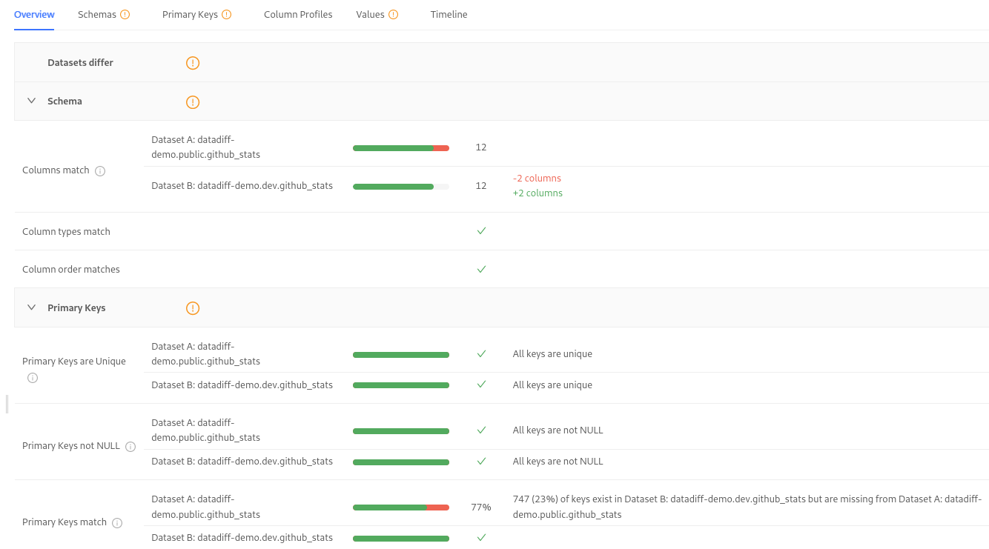Select the Timeline tab
Viewport: 989px width, 549px height.
point(449,15)
